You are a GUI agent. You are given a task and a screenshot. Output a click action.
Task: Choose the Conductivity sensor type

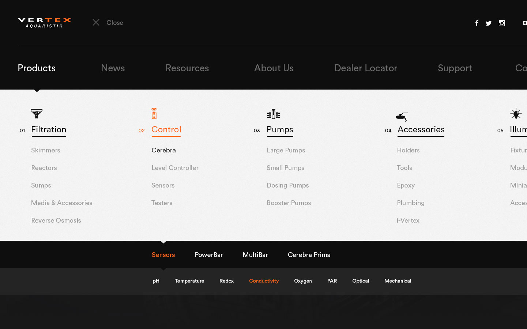(264, 281)
